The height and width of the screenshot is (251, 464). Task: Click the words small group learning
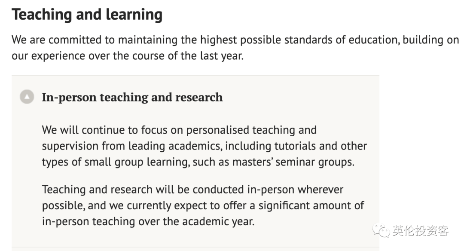(137, 162)
